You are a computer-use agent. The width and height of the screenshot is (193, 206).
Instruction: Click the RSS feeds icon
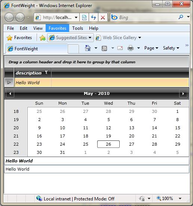click(x=104, y=48)
